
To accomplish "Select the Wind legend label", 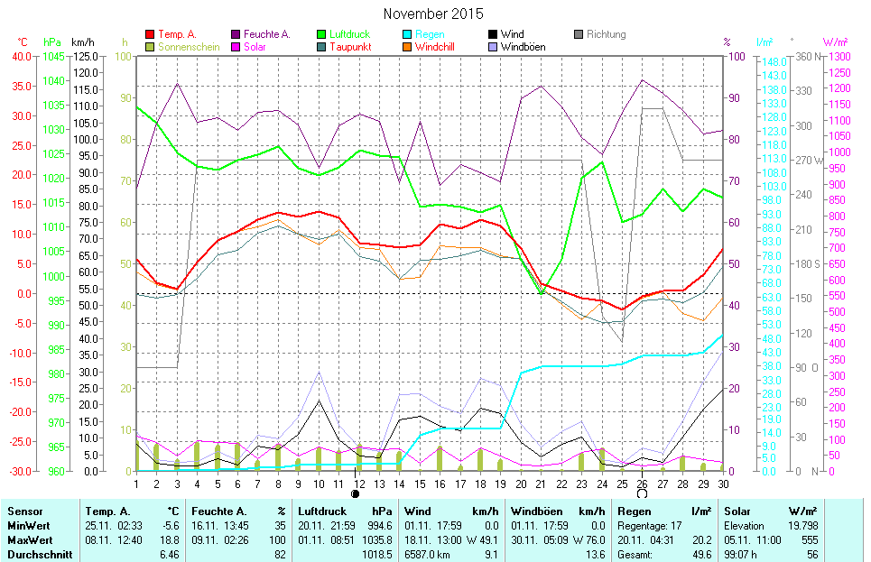I will (x=512, y=34).
